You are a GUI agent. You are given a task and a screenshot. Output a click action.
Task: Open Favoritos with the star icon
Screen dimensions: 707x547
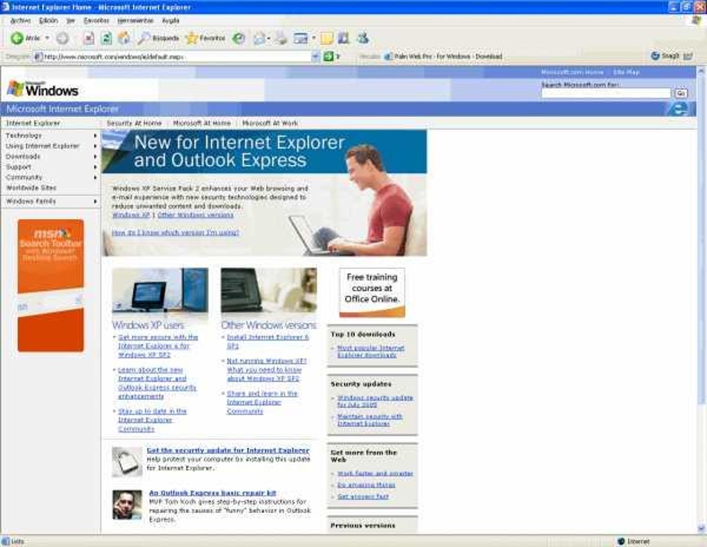(205, 38)
